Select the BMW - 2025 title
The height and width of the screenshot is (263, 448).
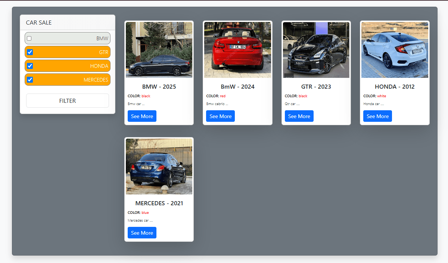tap(159, 87)
